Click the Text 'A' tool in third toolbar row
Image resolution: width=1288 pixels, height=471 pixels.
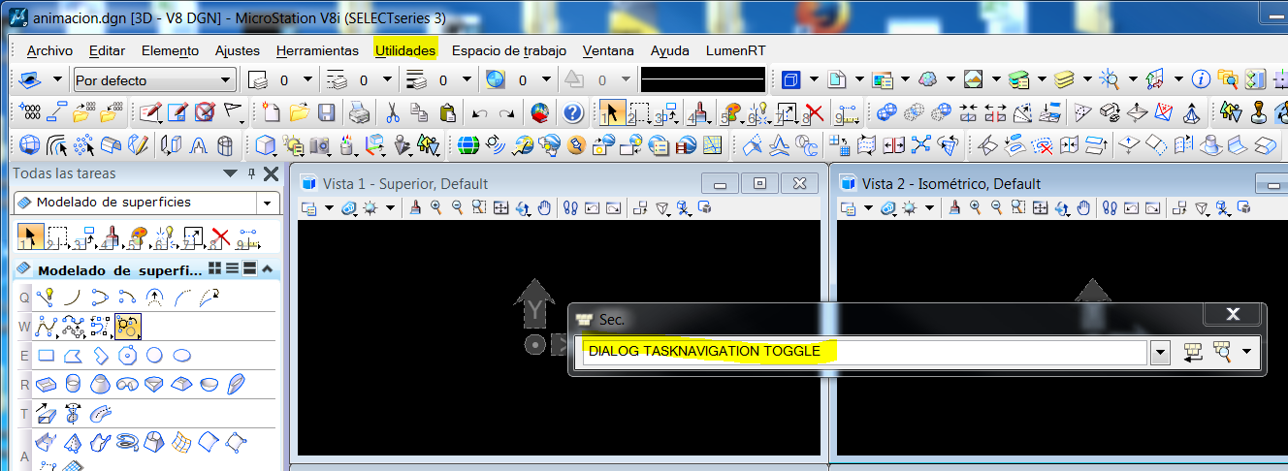point(198,145)
